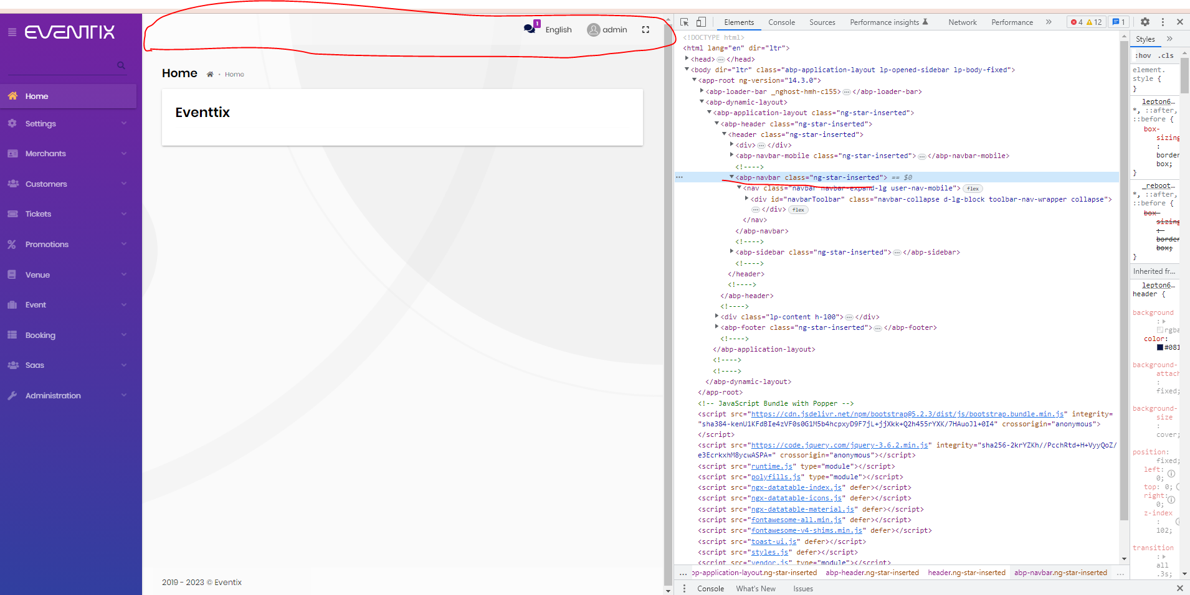Expand the abp-sidebar node in the DOM tree
The width and height of the screenshot is (1190, 595).
[732, 252]
